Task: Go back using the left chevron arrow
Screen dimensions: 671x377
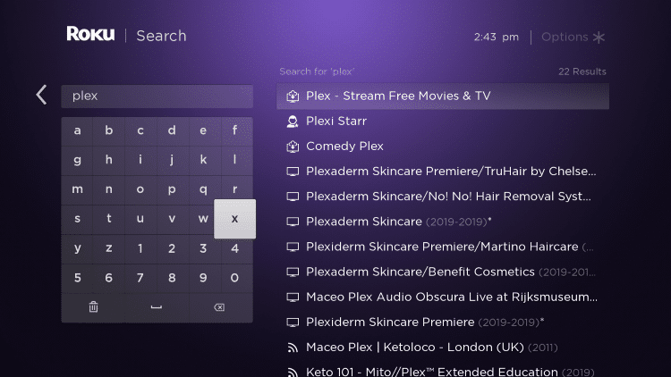Action: tap(41, 95)
